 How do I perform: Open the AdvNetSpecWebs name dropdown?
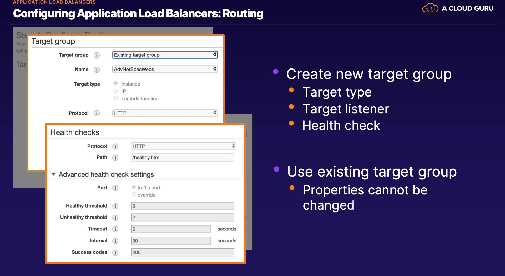tap(165, 69)
